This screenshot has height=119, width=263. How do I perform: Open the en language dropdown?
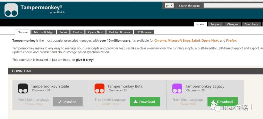tap(169, 5)
